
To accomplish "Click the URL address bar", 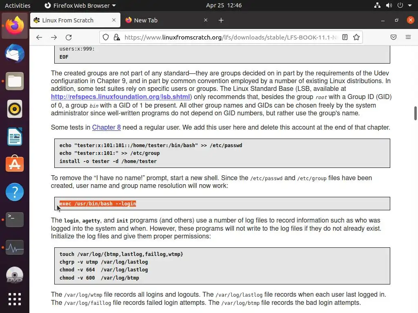I will 231,37.
